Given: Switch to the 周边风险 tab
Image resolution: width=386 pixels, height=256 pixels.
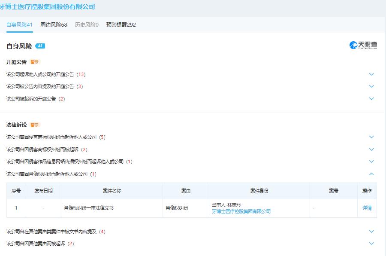Looking at the screenshot, I should coord(54,24).
